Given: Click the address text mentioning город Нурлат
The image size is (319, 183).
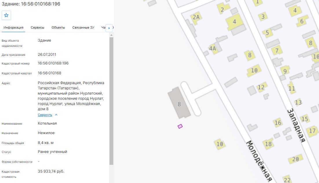Looking at the screenshot, I should click(x=71, y=96).
